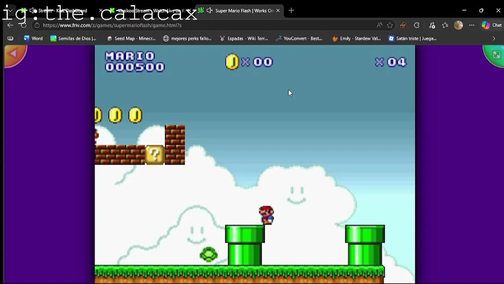
Task: Open the Seed Map - Minecraft bookmark
Action: point(131,38)
